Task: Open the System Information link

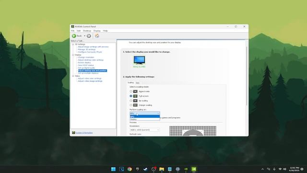Action: (84, 133)
